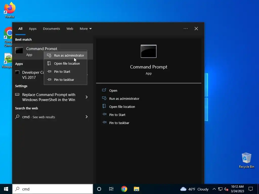Open the Windows Start button
The height and width of the screenshot is (194, 259).
click(x=6, y=189)
